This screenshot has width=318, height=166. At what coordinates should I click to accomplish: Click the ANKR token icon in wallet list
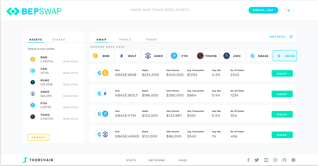point(33,94)
